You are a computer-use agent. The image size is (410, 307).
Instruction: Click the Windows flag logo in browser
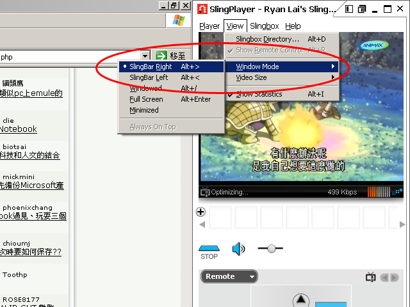point(179,20)
